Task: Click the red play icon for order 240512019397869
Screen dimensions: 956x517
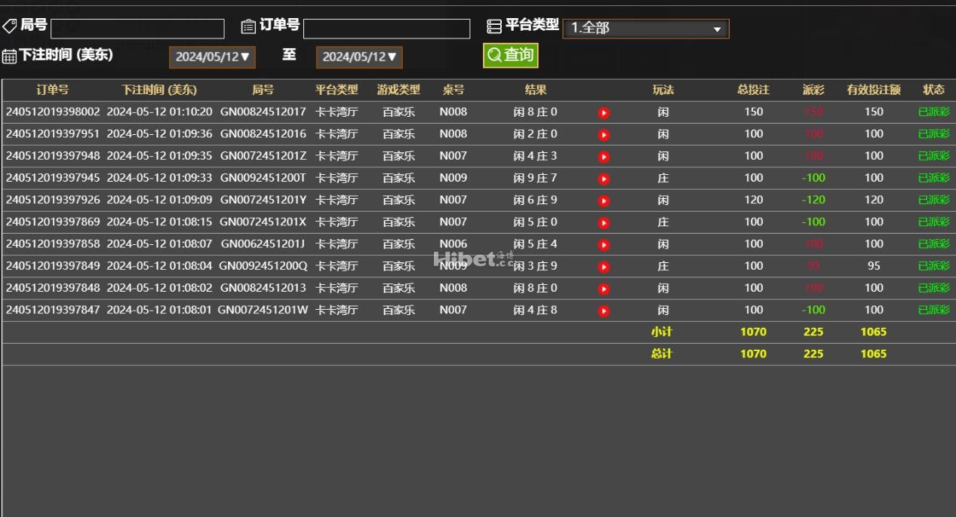Action: tap(604, 223)
